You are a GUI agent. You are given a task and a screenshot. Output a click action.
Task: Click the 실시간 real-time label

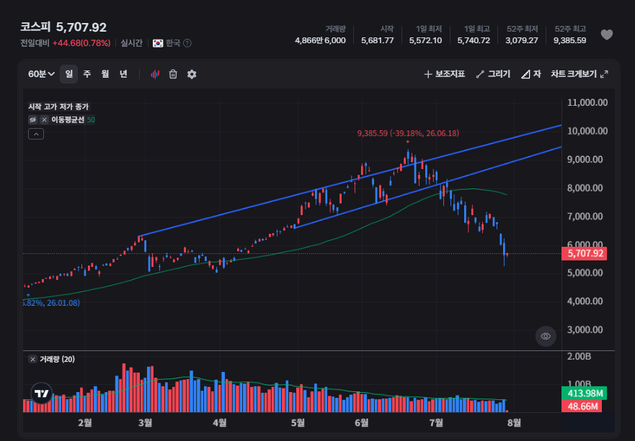131,43
